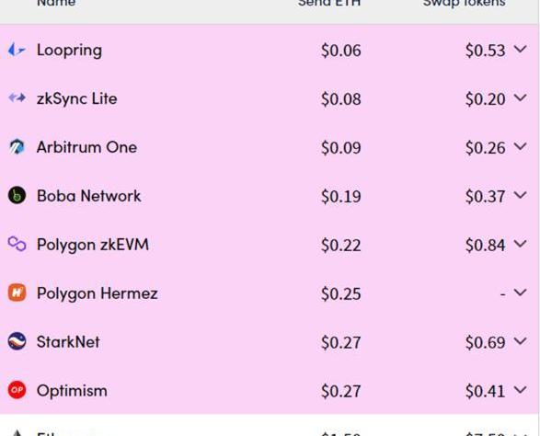
Task: Click the Polygon Hermez orange icon
Action: click(x=17, y=293)
